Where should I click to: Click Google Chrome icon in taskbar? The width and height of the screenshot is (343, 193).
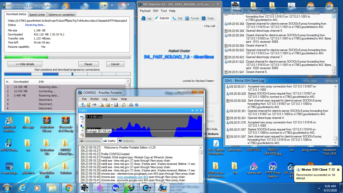pos(69,188)
